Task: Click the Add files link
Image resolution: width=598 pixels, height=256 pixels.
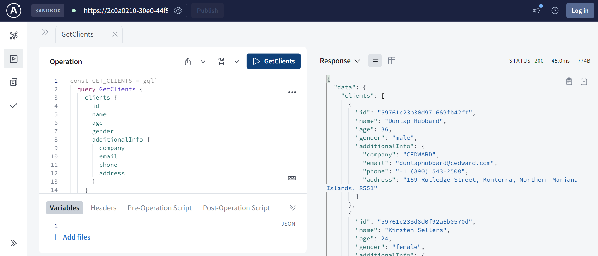Action: click(x=72, y=237)
